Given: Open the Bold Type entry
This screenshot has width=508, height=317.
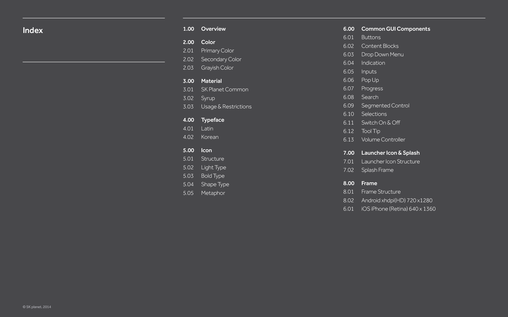Looking at the screenshot, I should coord(213,176).
